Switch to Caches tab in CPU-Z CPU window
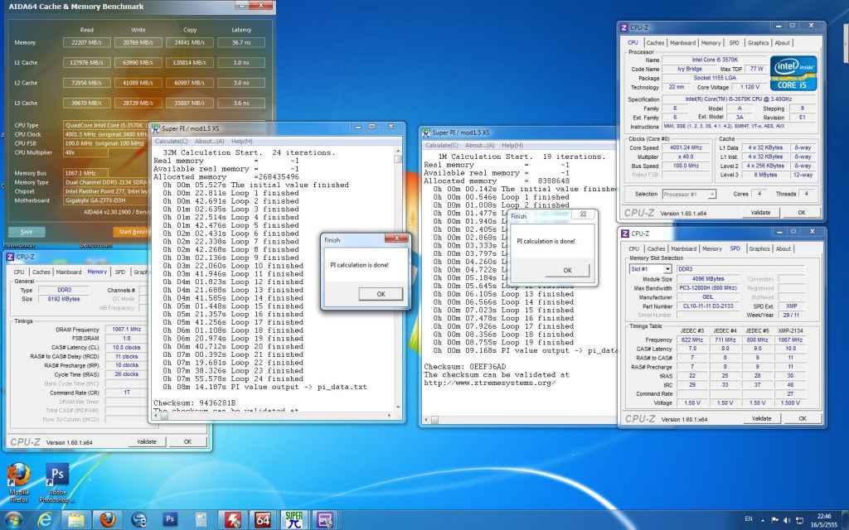Screen dimensions: 849x530 [x=655, y=43]
